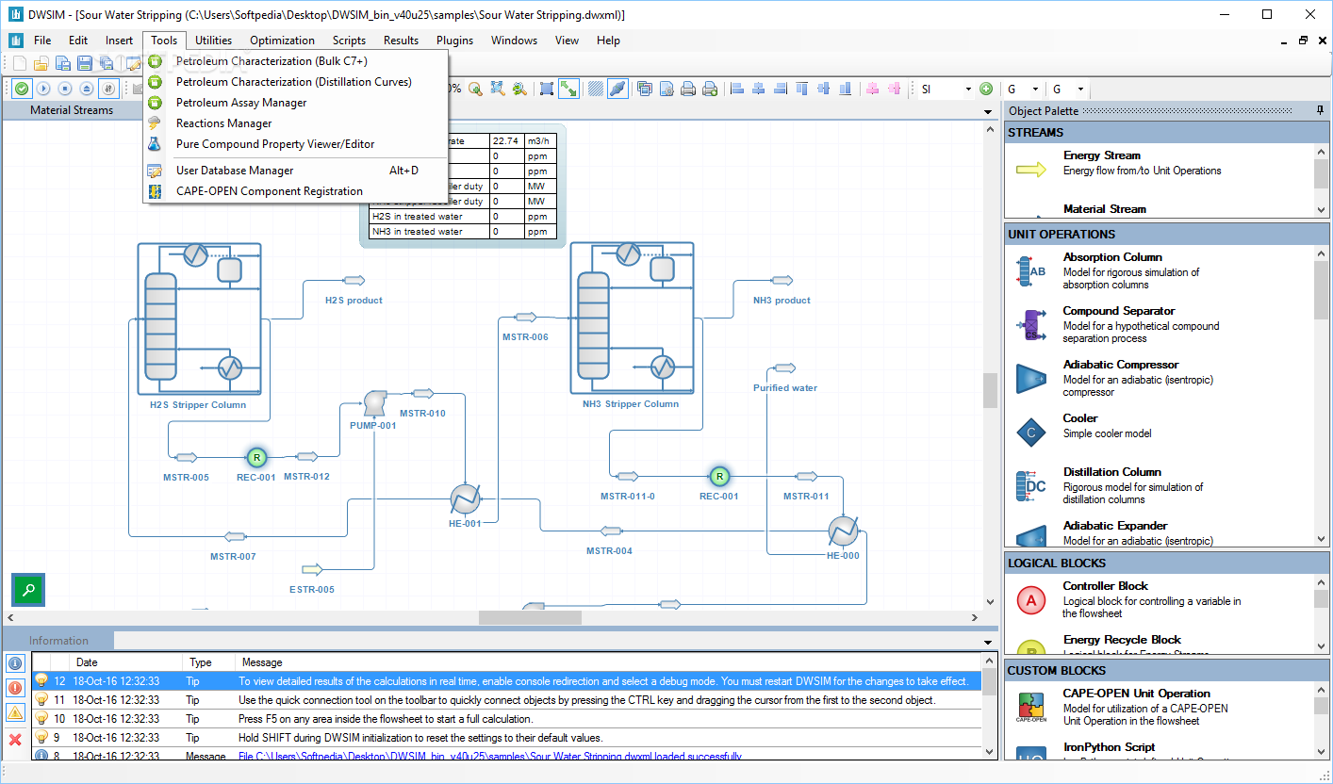This screenshot has height=784, width=1333.
Task: Click the Save All multiple-disks icon
Action: [107, 63]
